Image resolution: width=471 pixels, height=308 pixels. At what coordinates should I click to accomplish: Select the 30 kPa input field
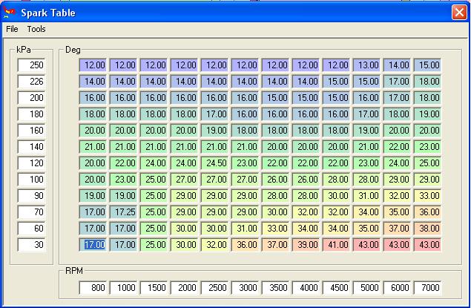pyautogui.click(x=31, y=245)
